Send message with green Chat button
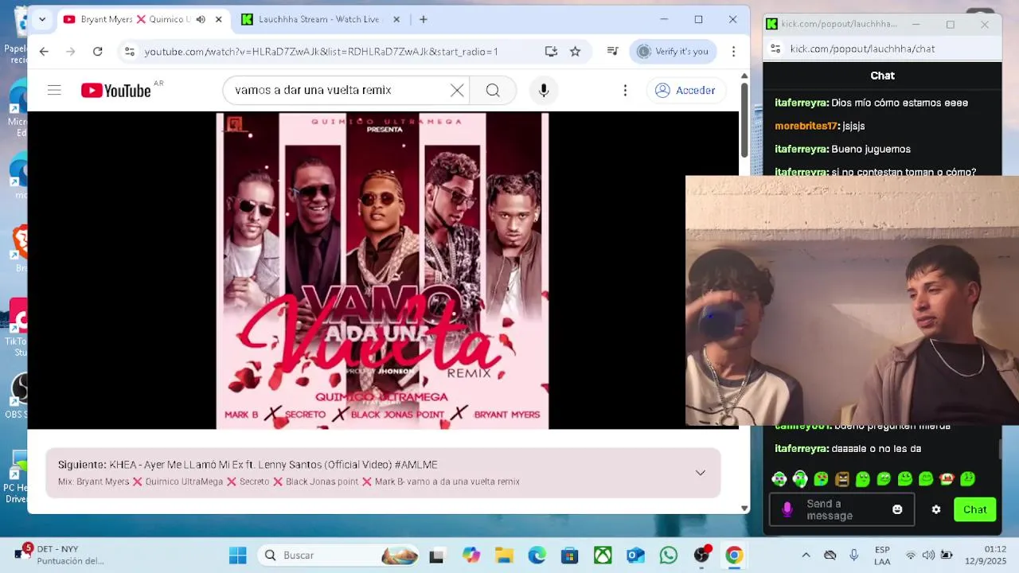Screen dimensions: 1019x573 974,509
